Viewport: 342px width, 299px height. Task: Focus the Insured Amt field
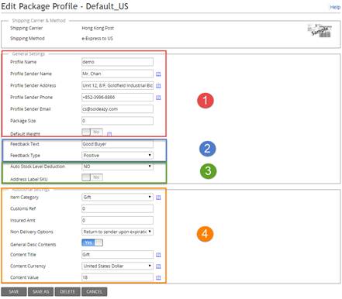pos(117,220)
